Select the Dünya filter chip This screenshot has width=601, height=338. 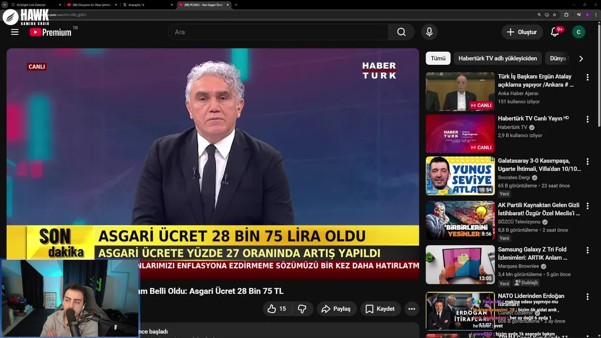coord(558,58)
